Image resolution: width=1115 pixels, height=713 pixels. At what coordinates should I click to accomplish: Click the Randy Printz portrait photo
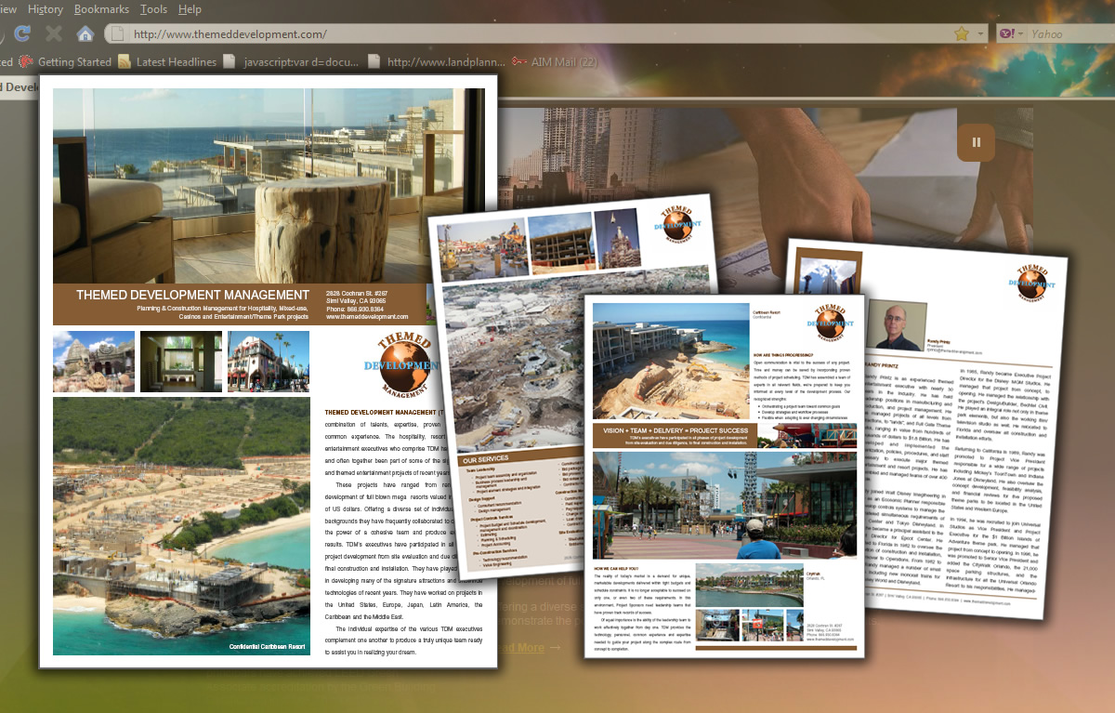click(898, 327)
